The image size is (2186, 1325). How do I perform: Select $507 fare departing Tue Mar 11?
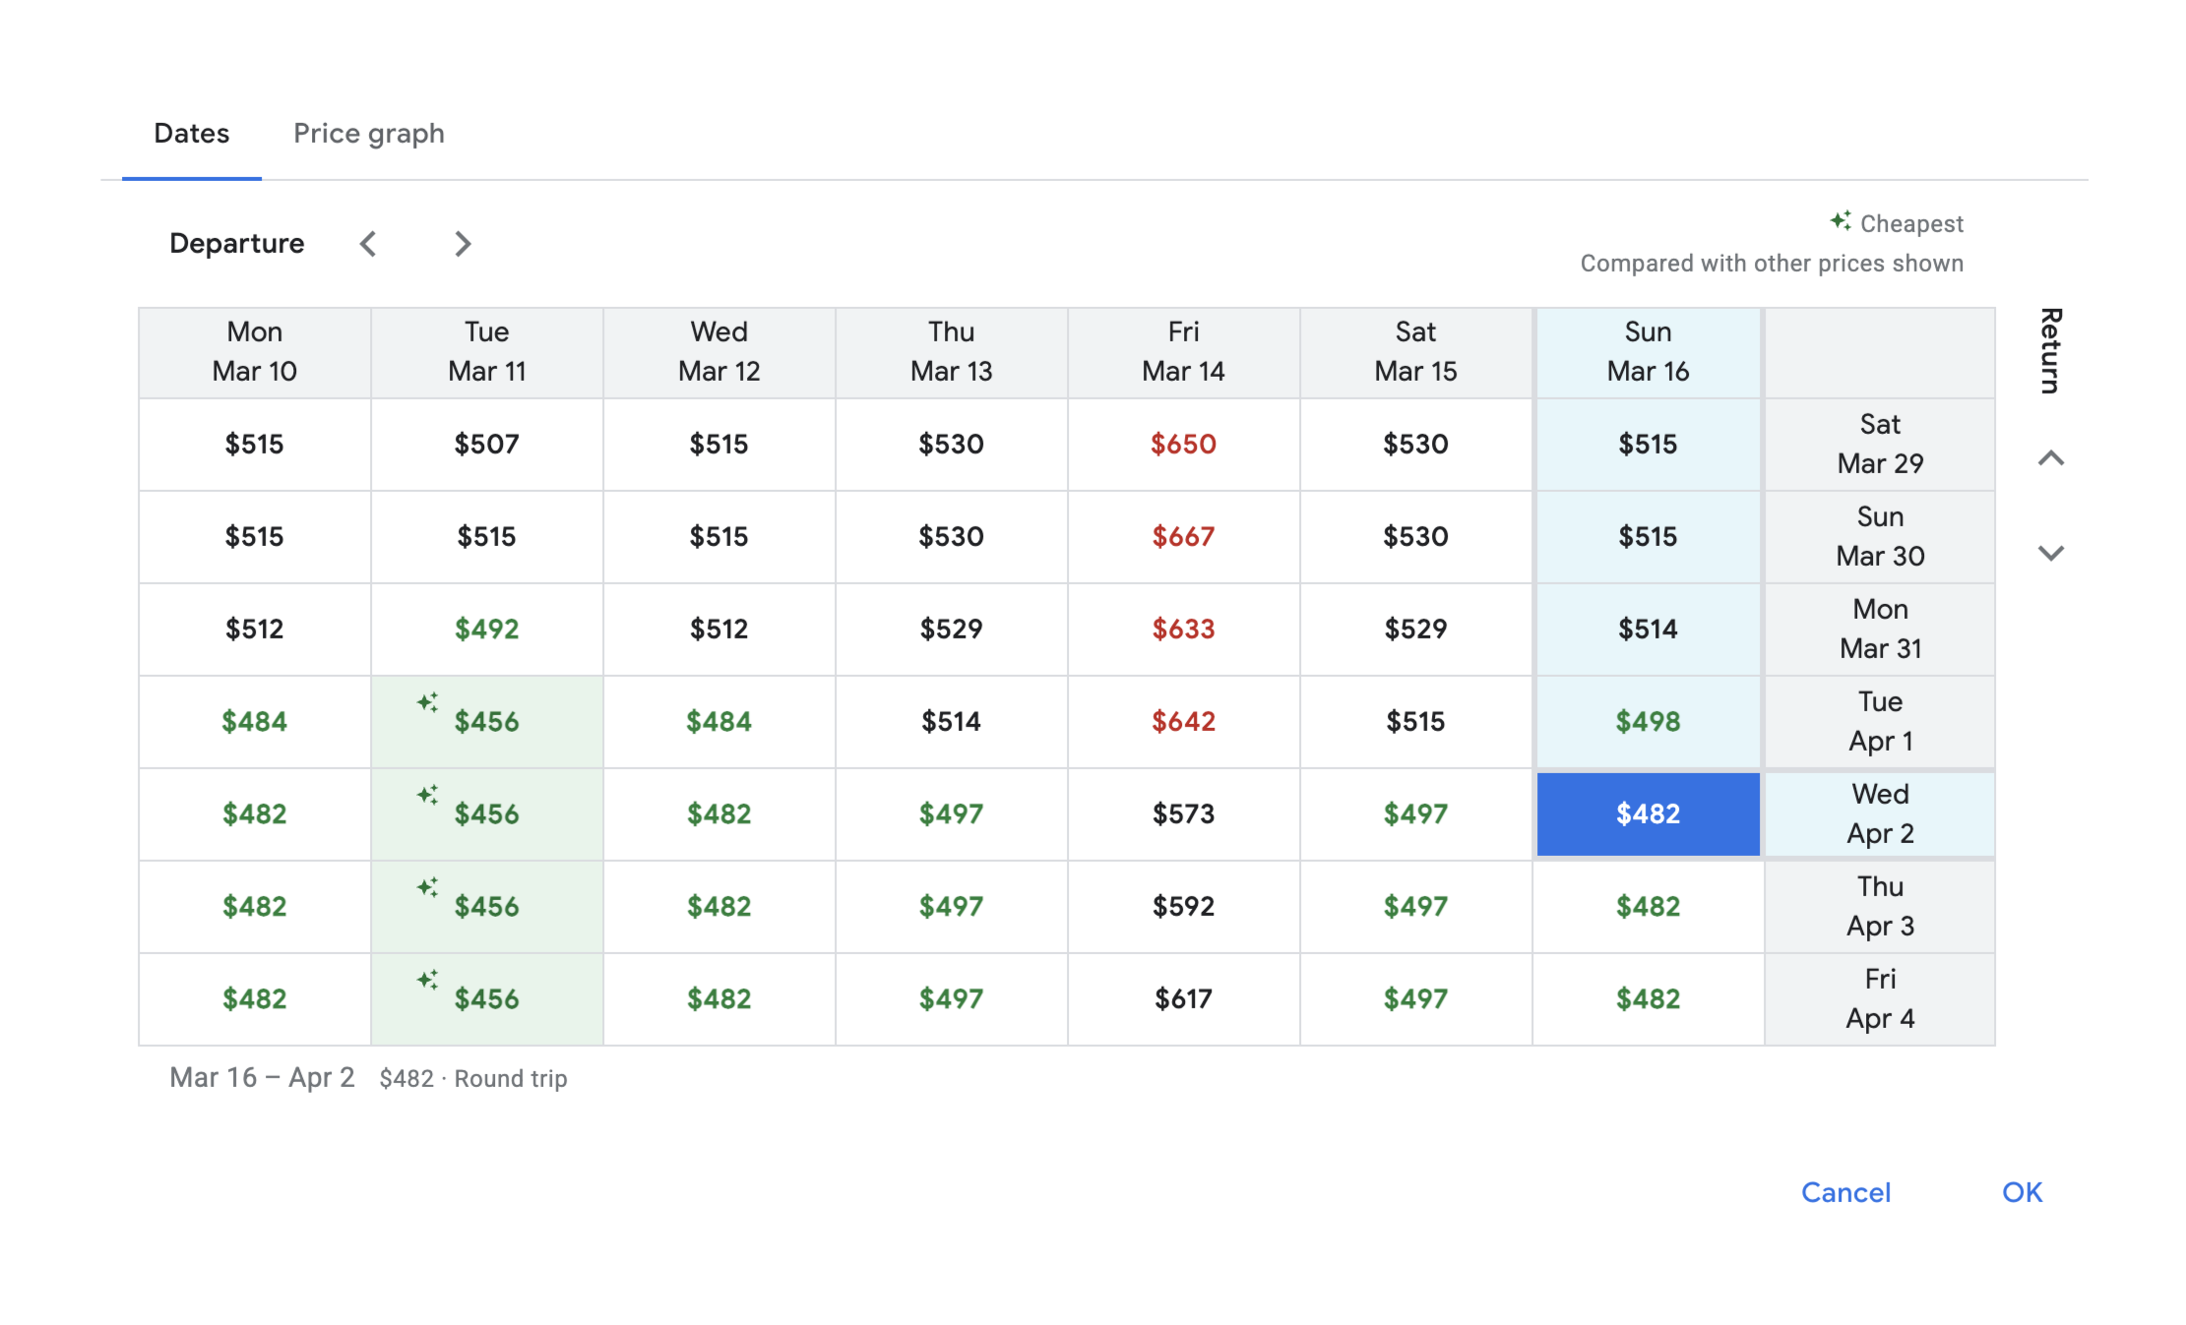pos(486,445)
